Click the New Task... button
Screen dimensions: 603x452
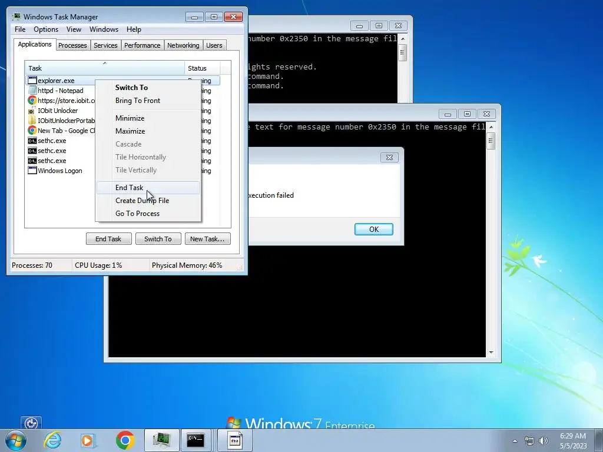[x=207, y=239]
